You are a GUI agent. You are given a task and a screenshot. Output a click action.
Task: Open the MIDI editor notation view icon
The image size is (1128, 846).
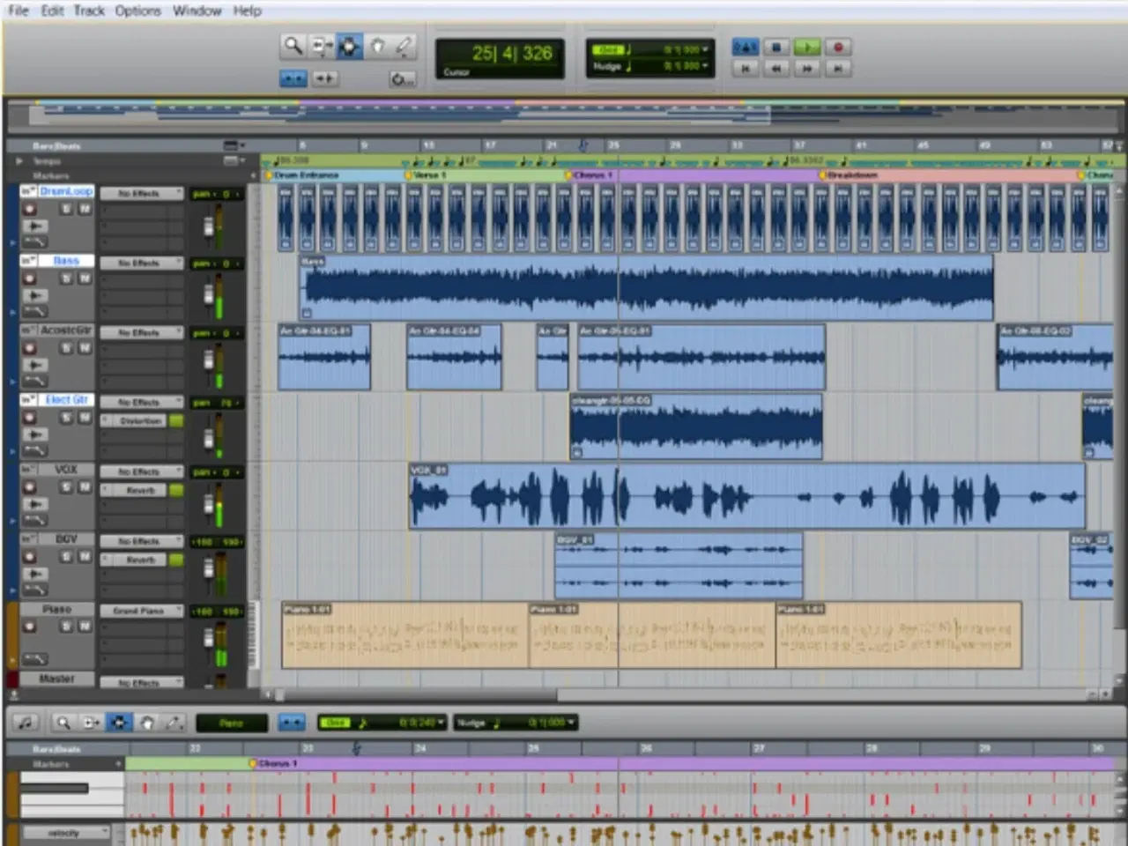[x=26, y=723]
